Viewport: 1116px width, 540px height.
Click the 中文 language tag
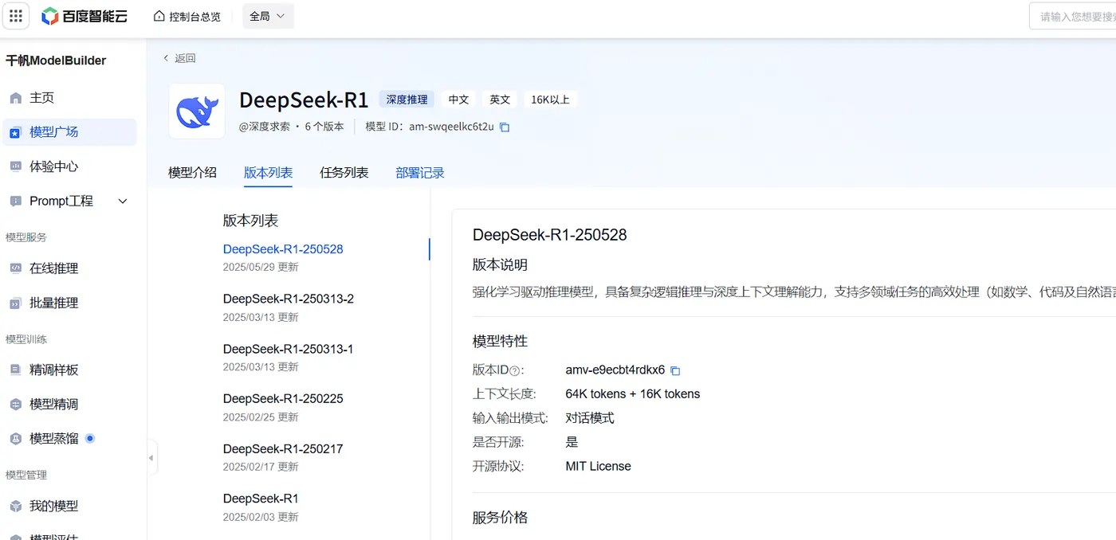458,100
